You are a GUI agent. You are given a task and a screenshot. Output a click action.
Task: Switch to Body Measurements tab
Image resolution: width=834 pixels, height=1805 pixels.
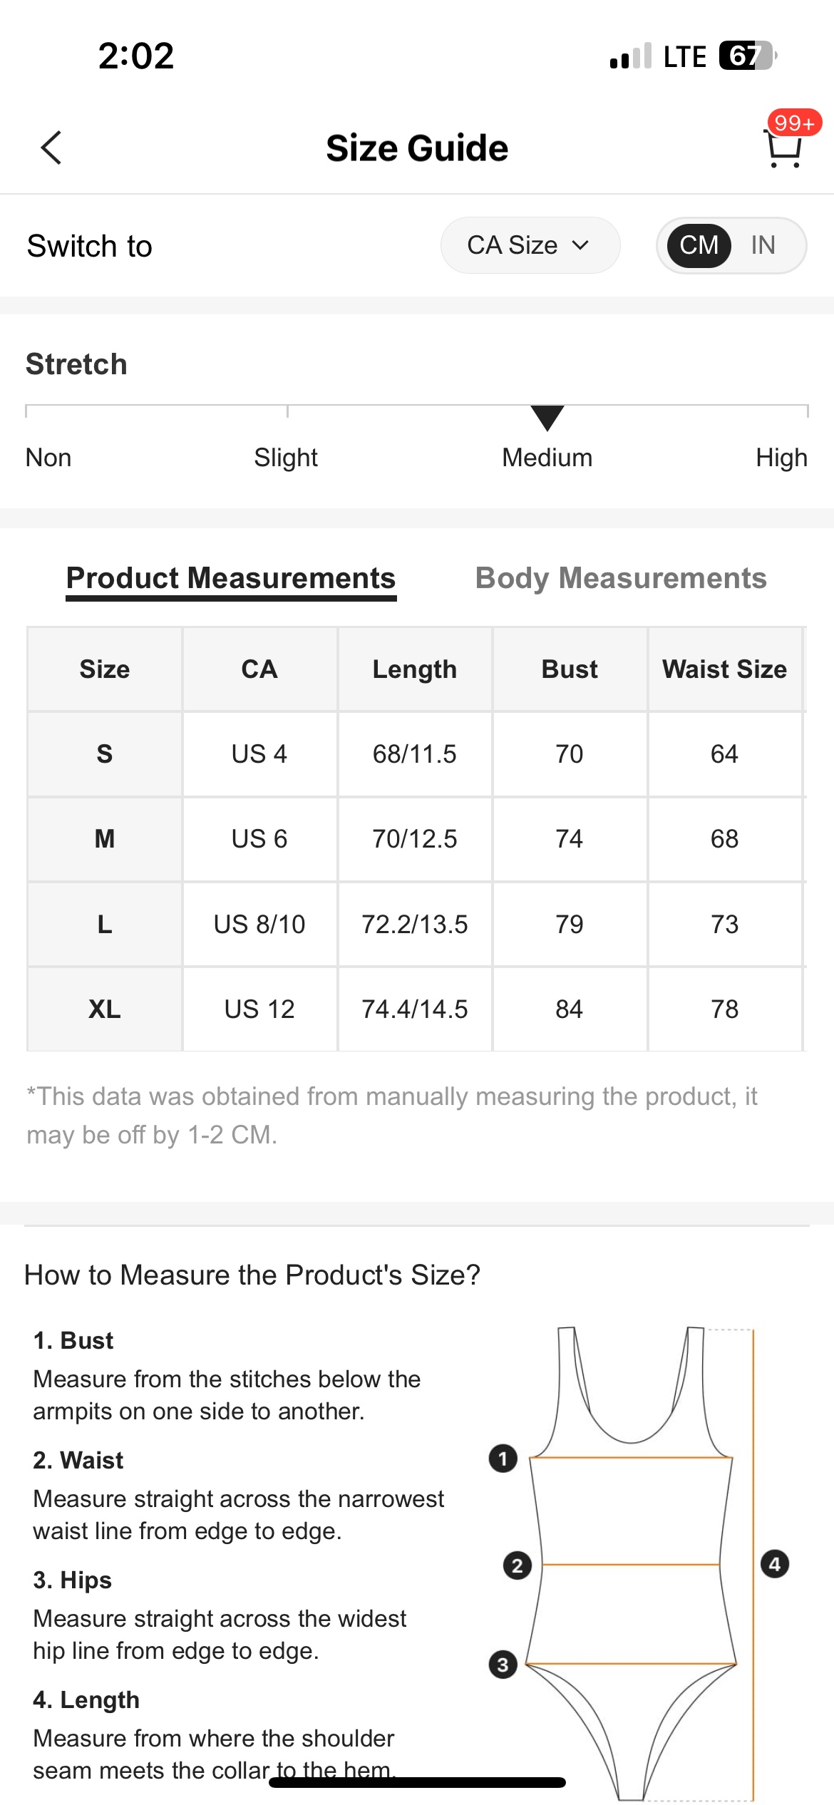coord(621,578)
